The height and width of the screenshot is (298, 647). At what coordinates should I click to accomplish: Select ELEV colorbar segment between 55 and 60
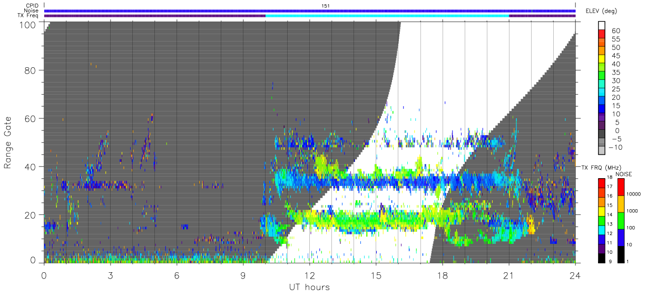point(602,34)
